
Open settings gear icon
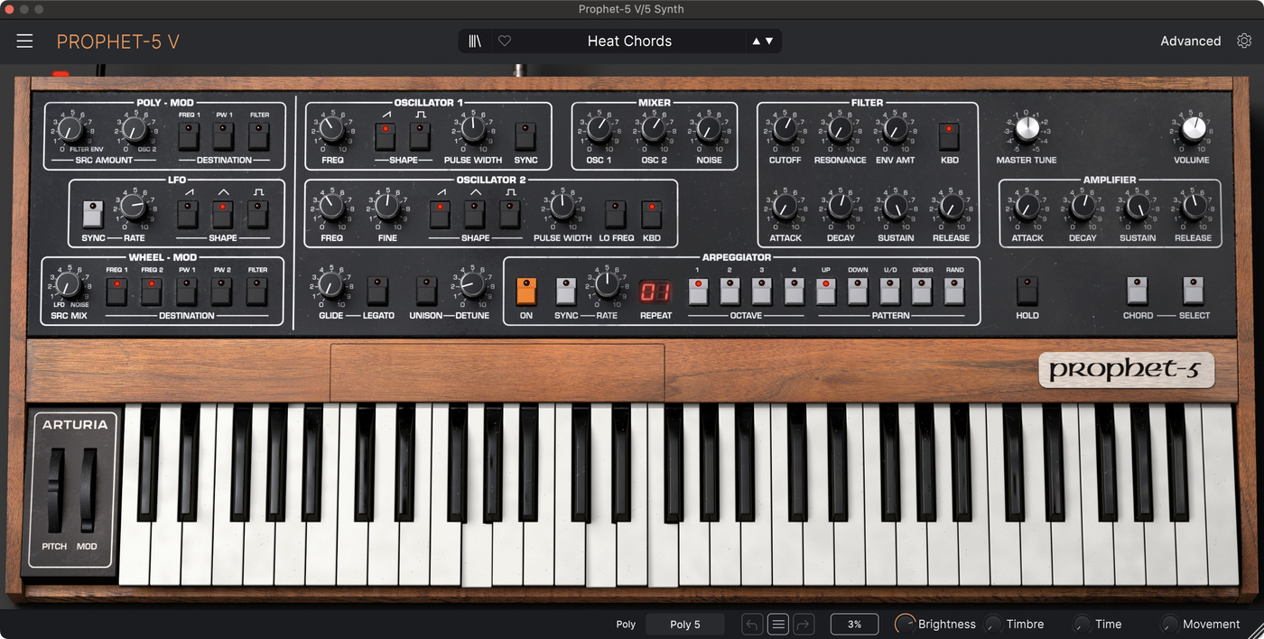(x=1244, y=41)
